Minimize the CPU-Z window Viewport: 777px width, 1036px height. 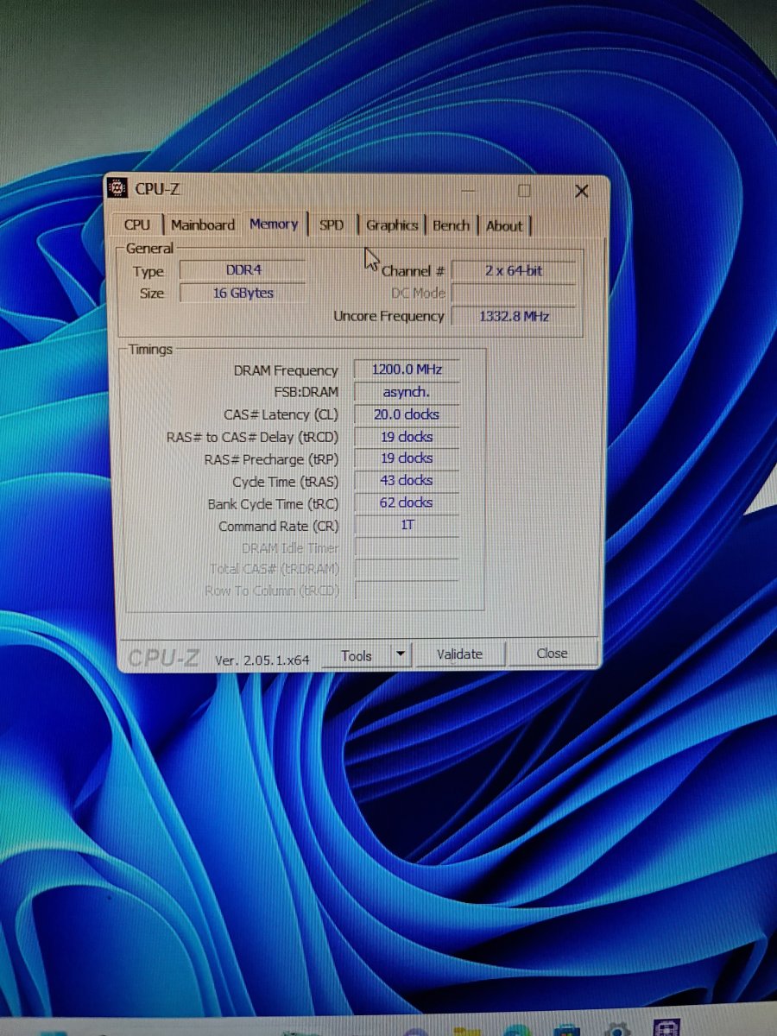pos(468,191)
